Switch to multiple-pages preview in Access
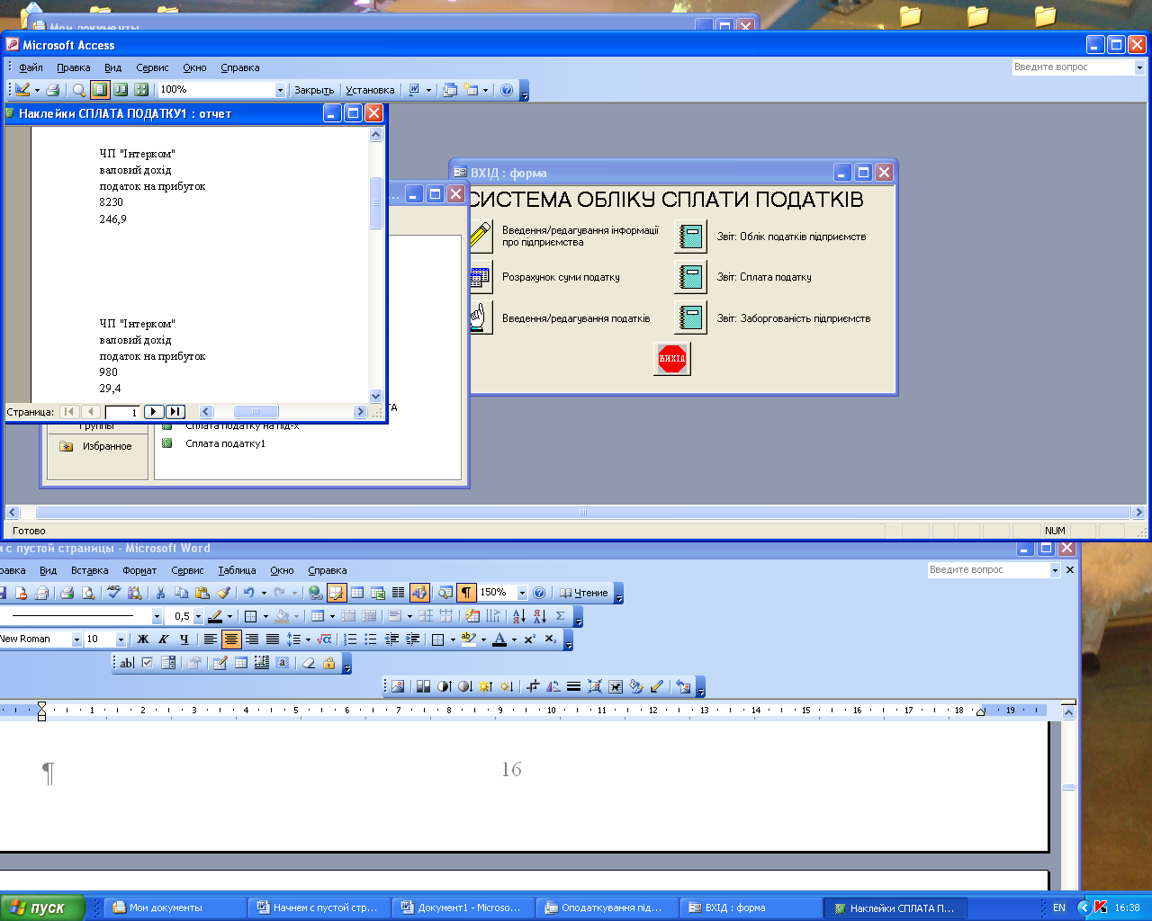Screen dimensions: 1152x921 [x=141, y=90]
